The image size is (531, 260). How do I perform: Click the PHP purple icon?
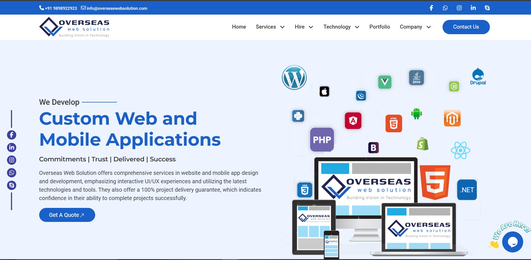click(322, 140)
